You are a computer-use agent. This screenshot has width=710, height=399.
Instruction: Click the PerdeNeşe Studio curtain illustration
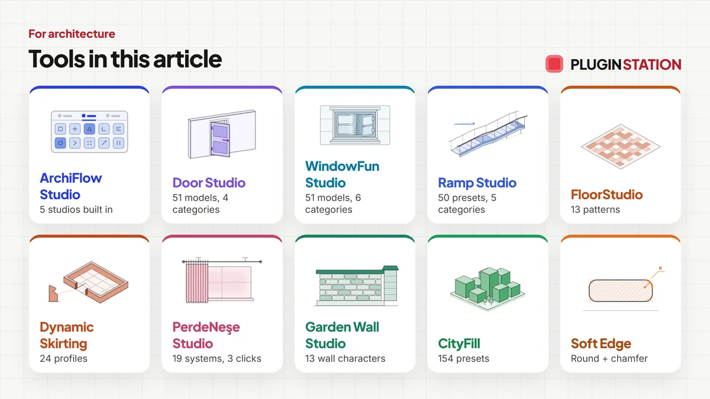pos(222,280)
